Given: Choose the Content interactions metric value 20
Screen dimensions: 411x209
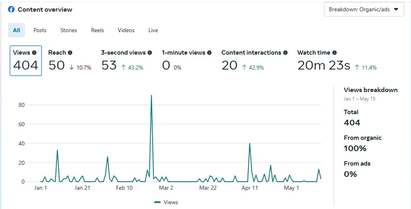Looking at the screenshot, I should click(229, 65).
